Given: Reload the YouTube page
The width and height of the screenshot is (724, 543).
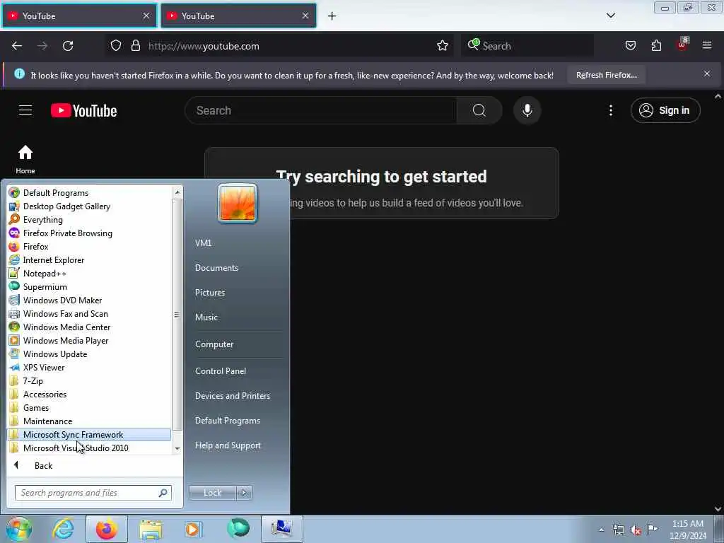Looking at the screenshot, I should click(x=68, y=46).
